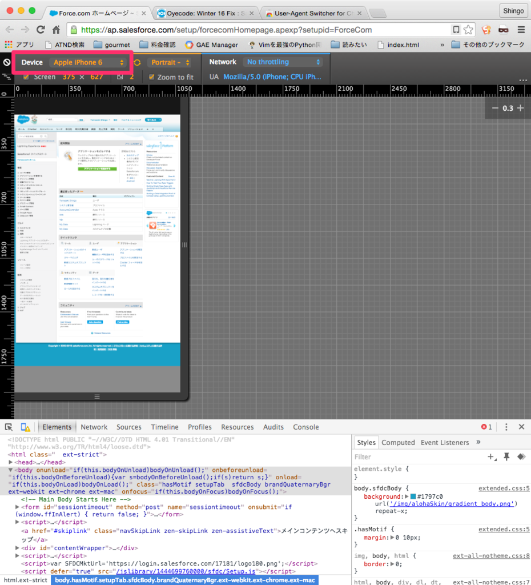Open the DevTools vertical-dots menu
Screen dimensions: 531x585
(x=506, y=427)
